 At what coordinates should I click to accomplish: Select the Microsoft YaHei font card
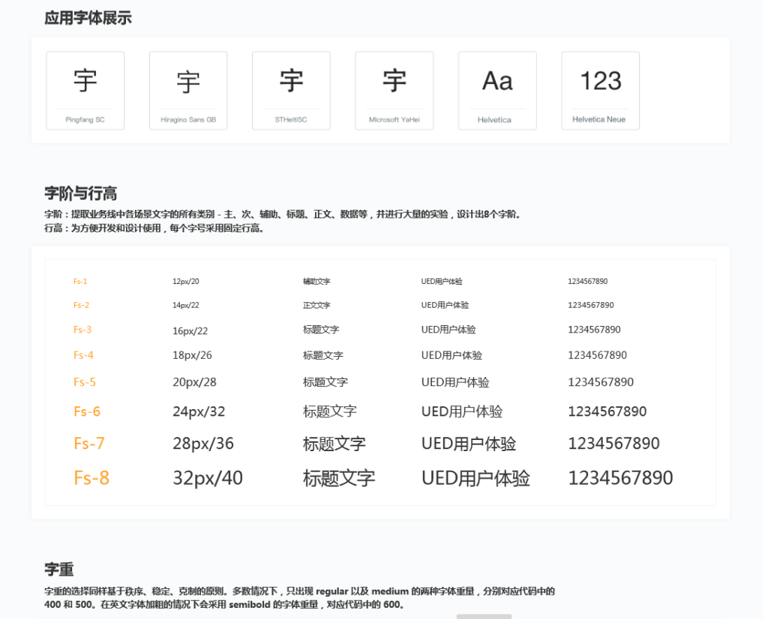point(394,91)
